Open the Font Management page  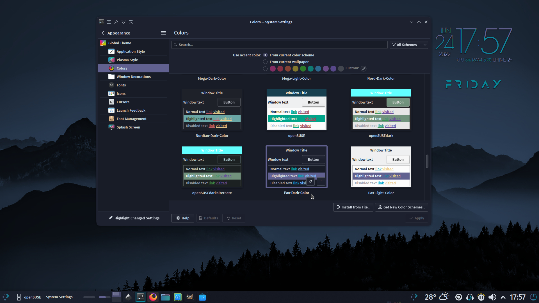(x=133, y=119)
